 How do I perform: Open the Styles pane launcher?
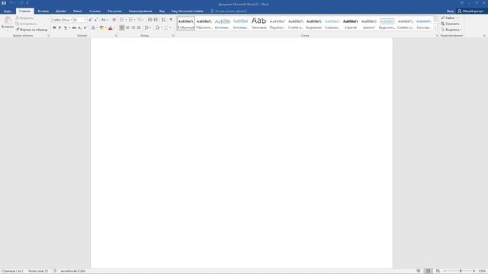[437, 36]
